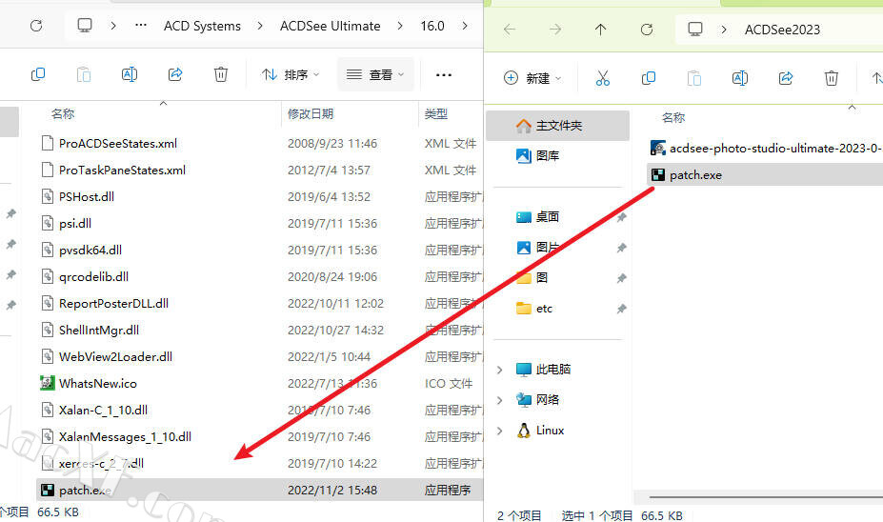The width and height of the screenshot is (883, 522).
Task: Click computer icon in left window address bar
Action: (85, 26)
